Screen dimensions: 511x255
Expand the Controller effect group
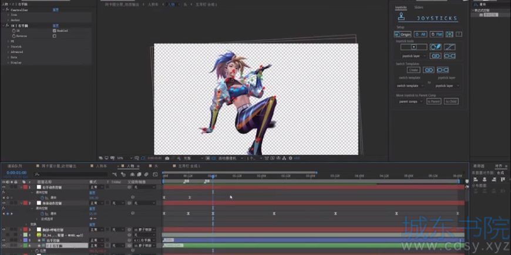(4, 10)
